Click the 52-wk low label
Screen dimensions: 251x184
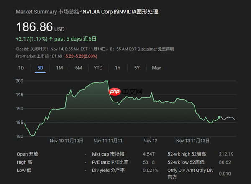point(186,162)
